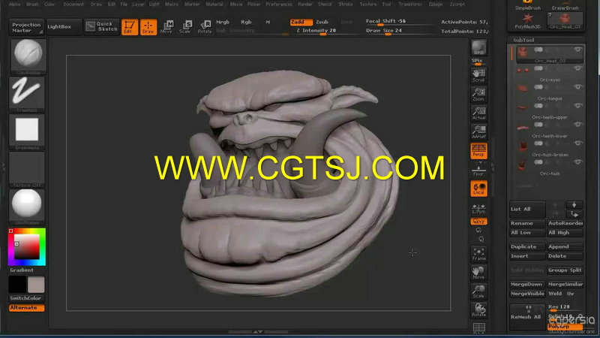This screenshot has width=600, height=338.
Task: Toggle the Polygrp option in ReMesh
Action: [x=565, y=327]
